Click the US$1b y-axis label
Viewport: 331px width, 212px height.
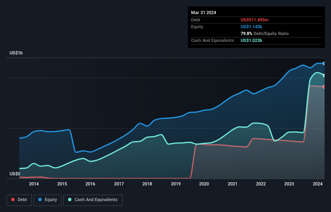tap(16, 53)
